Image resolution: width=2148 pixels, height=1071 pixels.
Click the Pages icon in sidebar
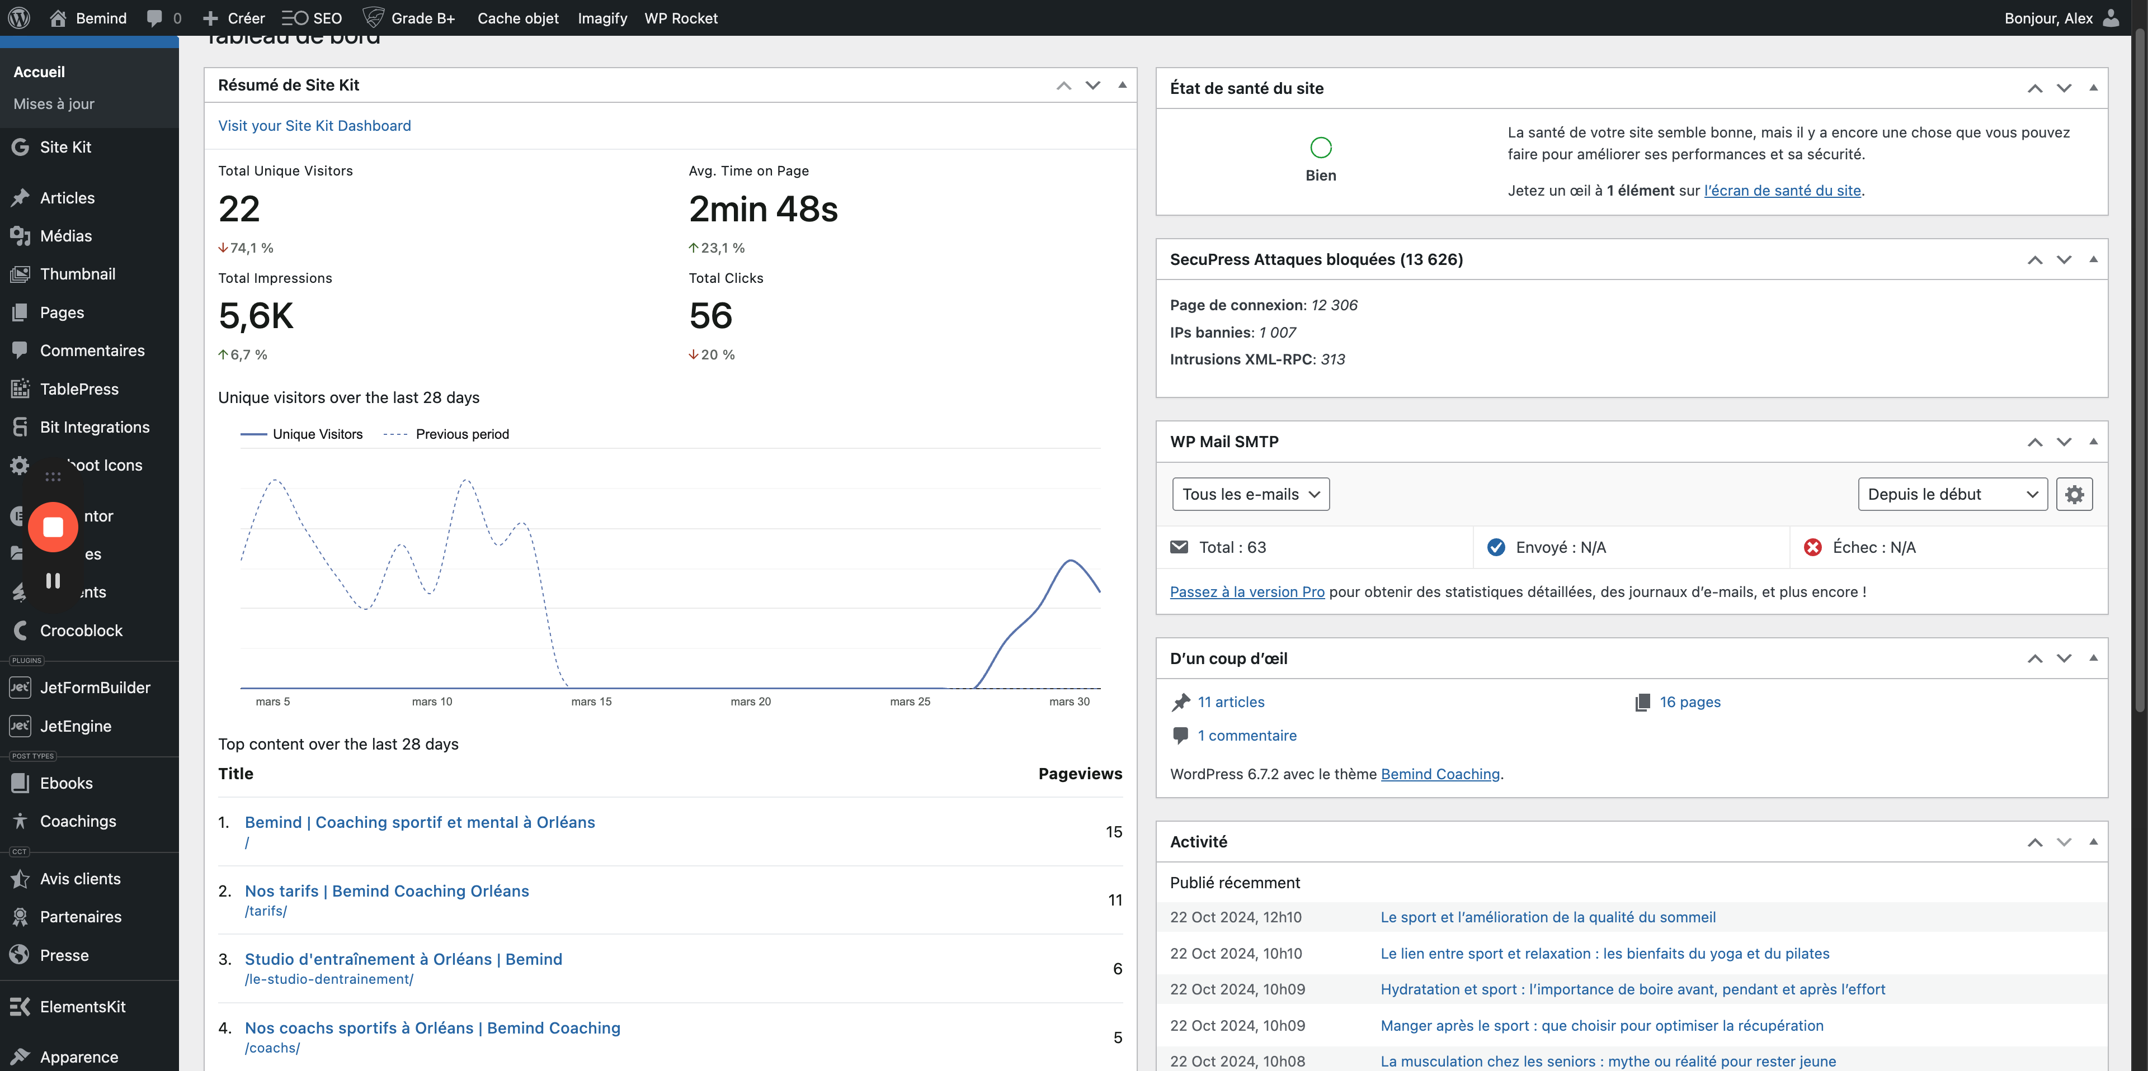[20, 312]
